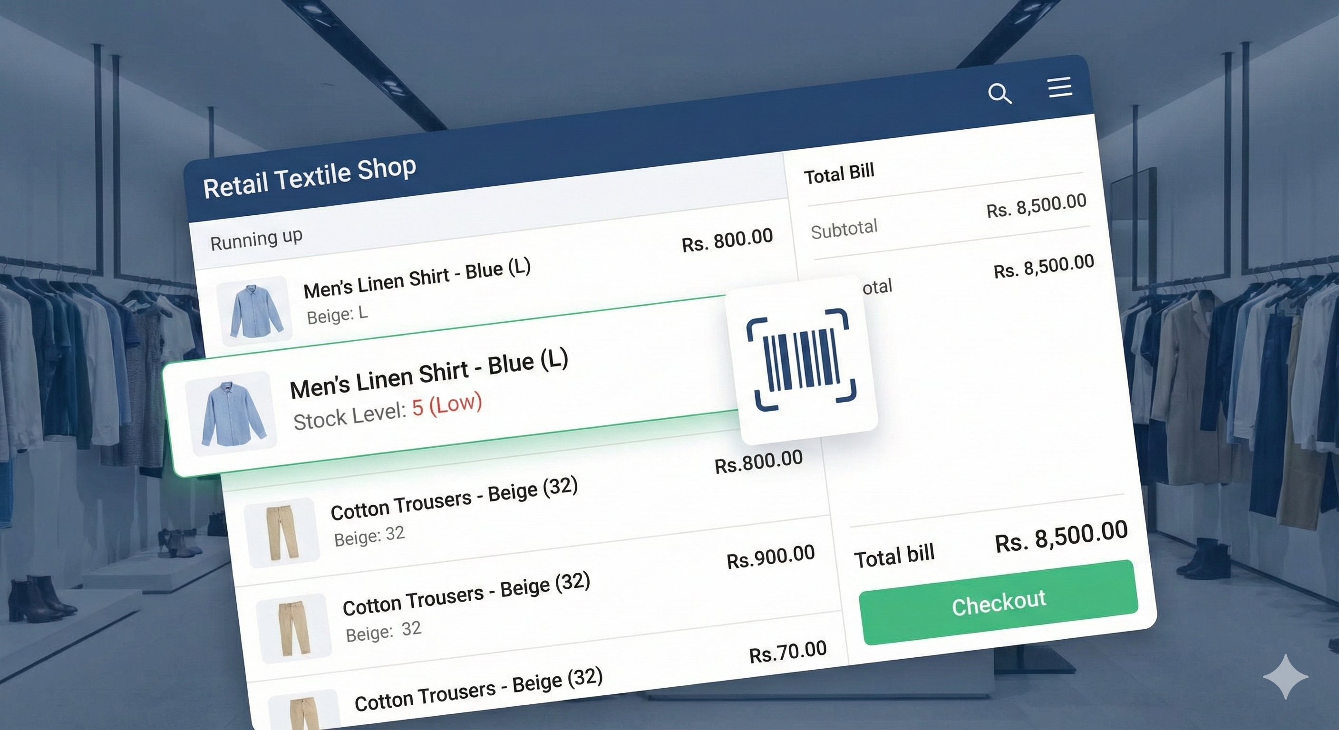
Task: Click the barcode scanner icon
Action: [801, 361]
